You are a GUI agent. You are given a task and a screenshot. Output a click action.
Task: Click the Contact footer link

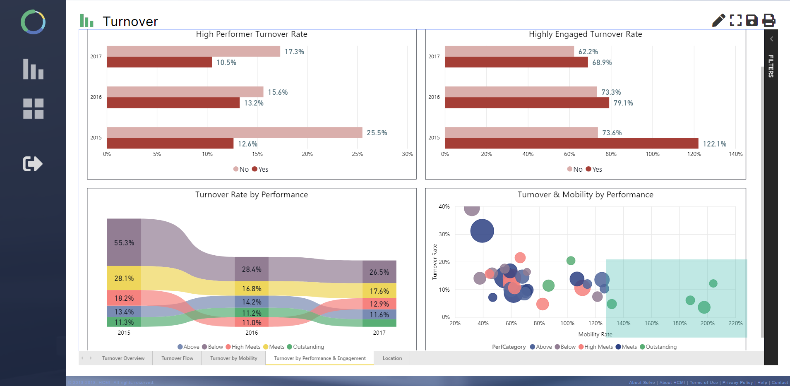pyautogui.click(x=780, y=383)
